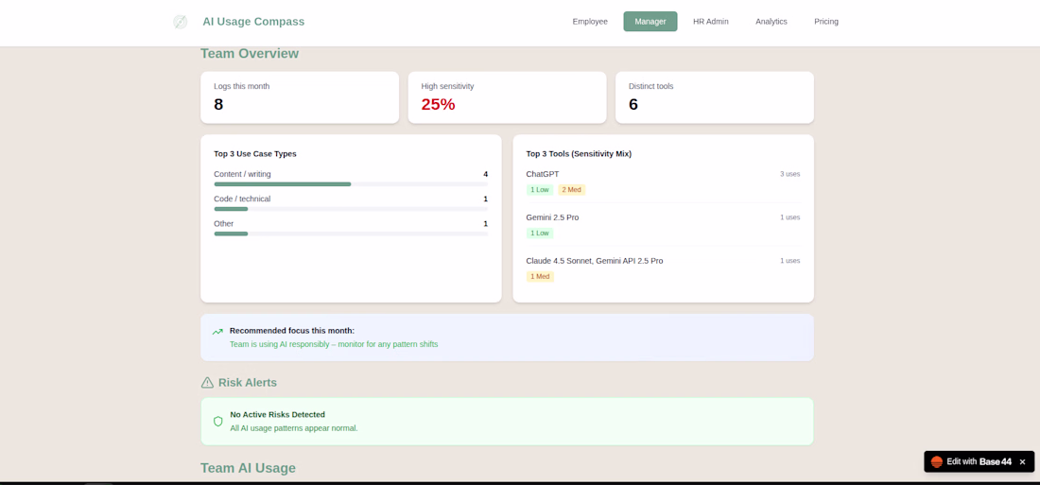
Task: Click the orange Base44 logo icon
Action: click(937, 461)
